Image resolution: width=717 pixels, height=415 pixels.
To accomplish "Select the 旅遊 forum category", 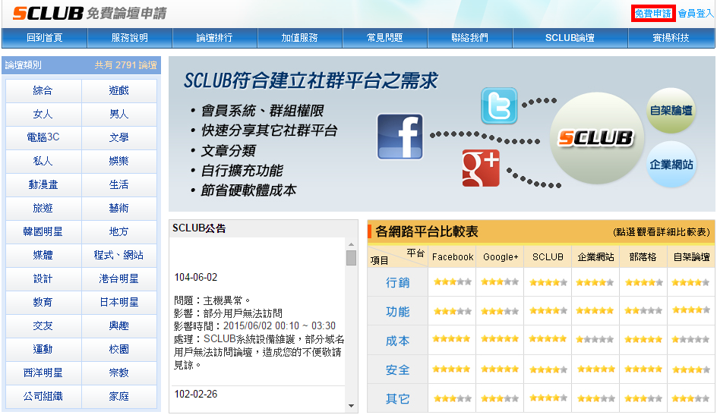I will coord(43,208).
